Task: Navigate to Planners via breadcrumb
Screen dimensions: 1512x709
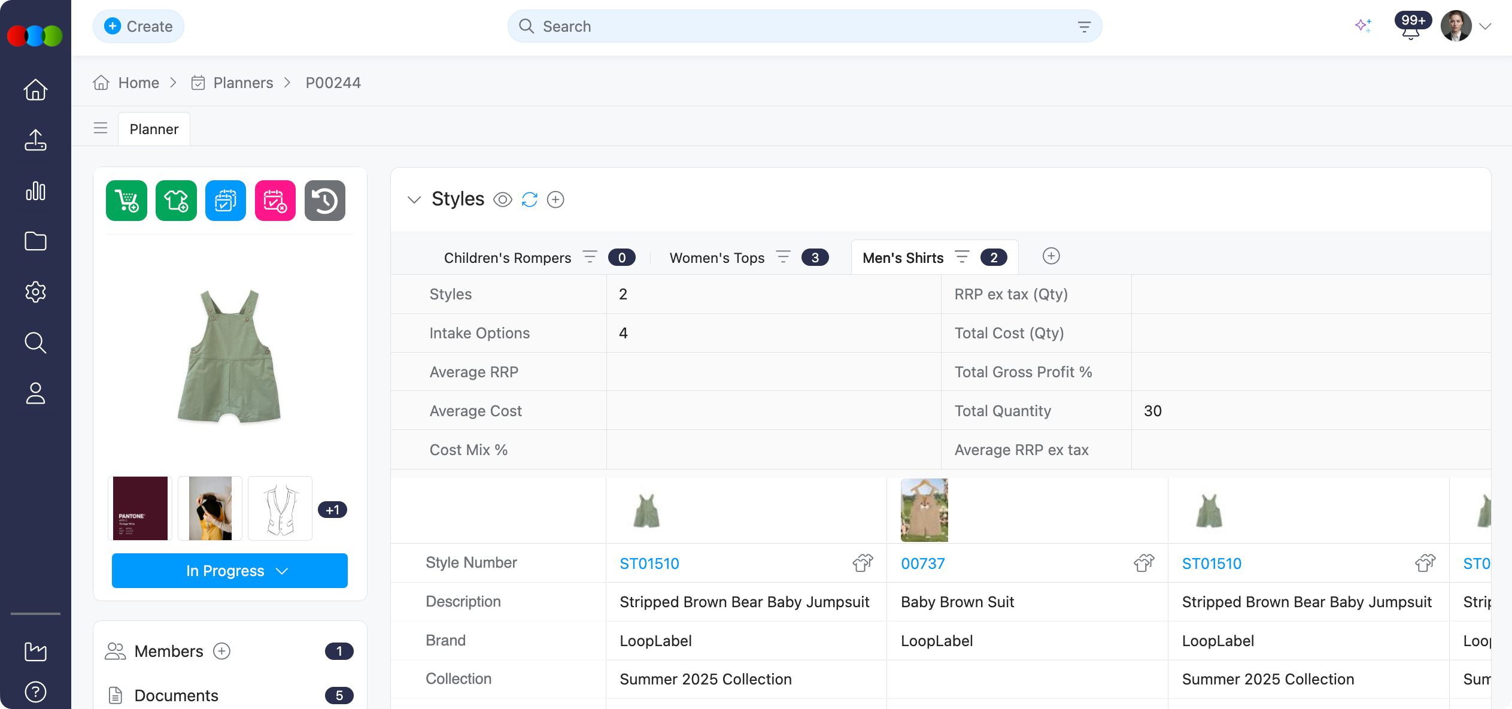Action: click(x=243, y=83)
